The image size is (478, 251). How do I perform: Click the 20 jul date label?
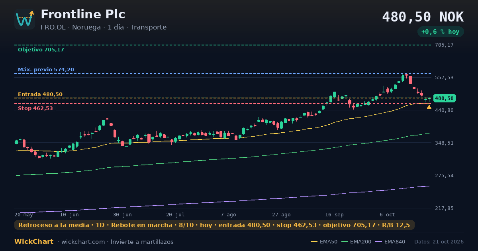(x=175, y=214)
